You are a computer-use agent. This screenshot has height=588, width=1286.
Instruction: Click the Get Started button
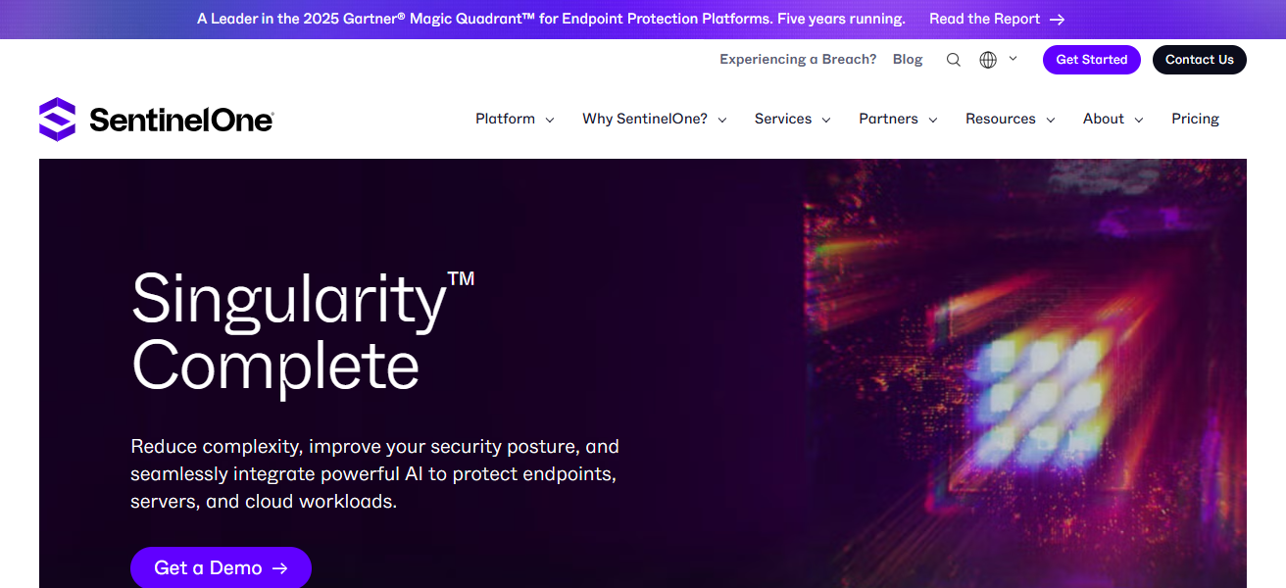point(1091,60)
